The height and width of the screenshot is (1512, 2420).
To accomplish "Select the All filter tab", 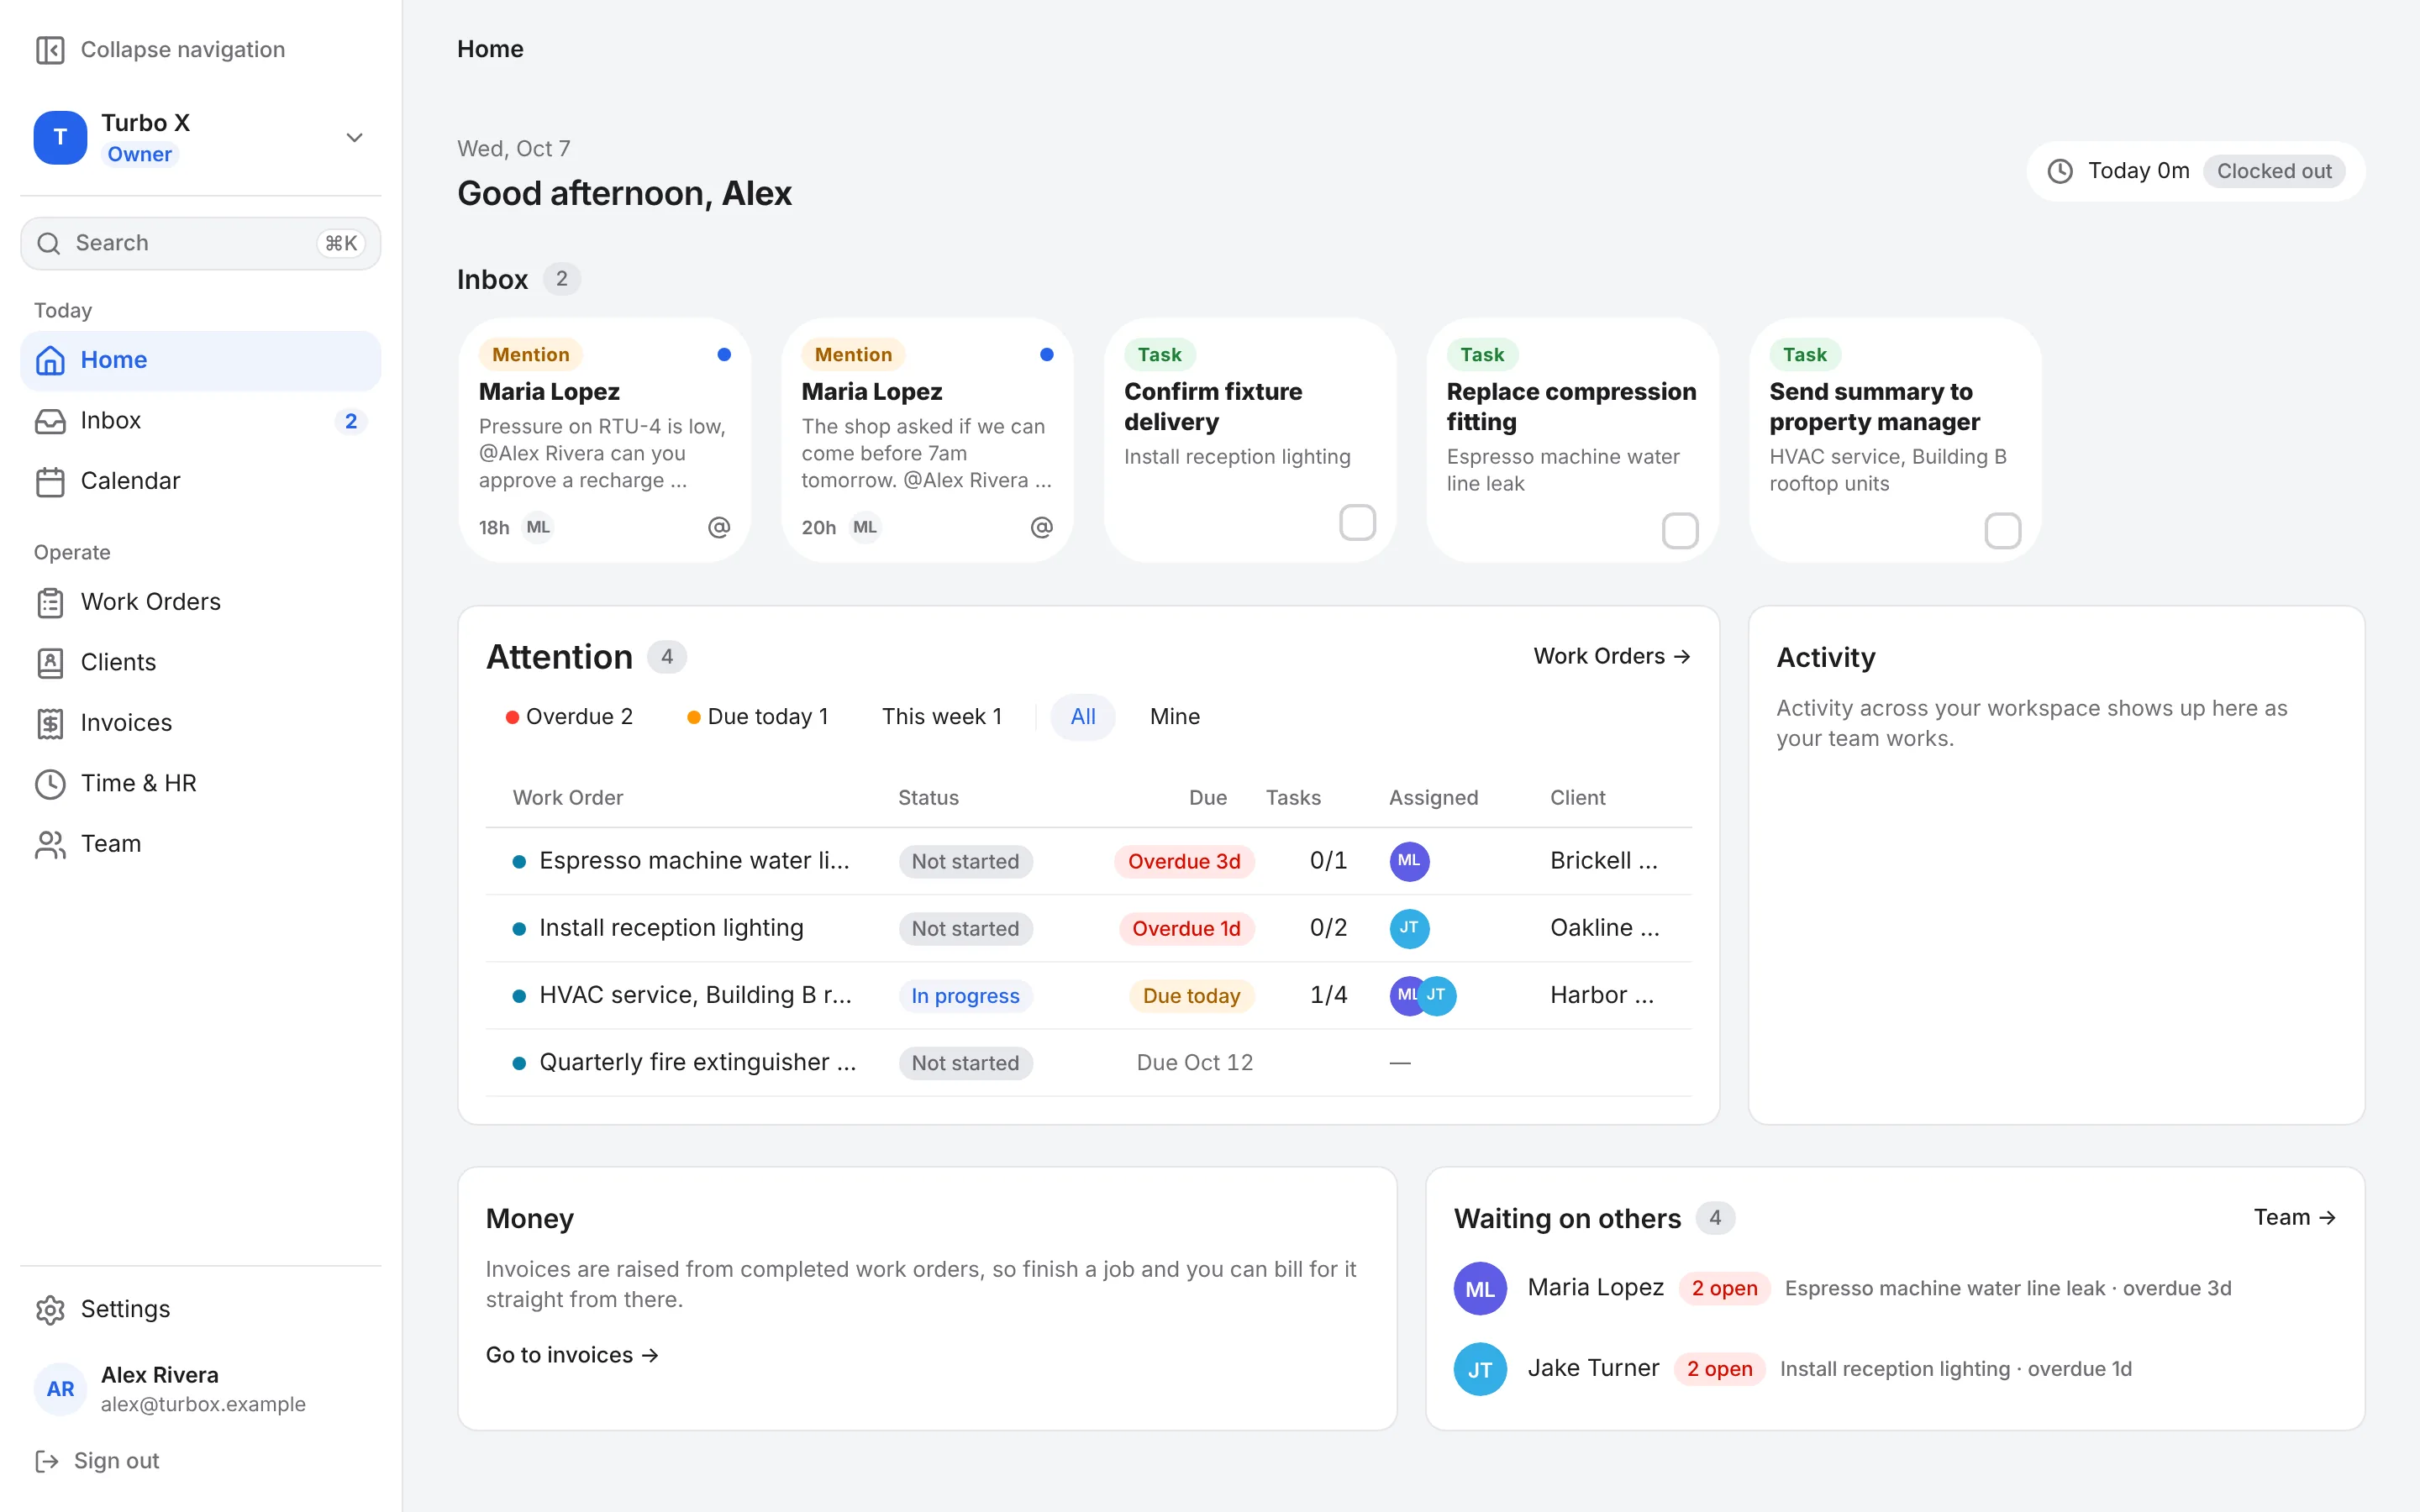I will click(1083, 717).
